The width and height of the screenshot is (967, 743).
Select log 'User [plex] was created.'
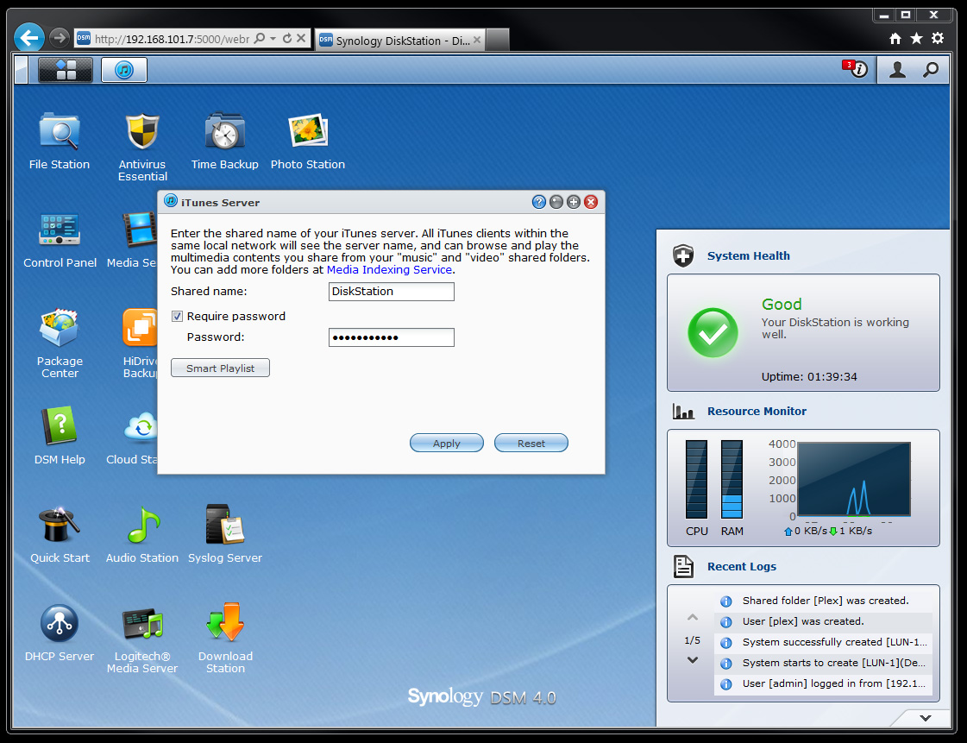click(x=823, y=621)
